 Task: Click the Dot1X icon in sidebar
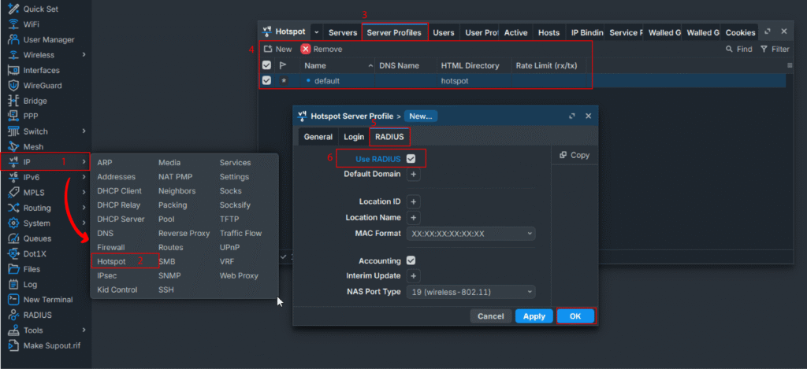(x=14, y=253)
